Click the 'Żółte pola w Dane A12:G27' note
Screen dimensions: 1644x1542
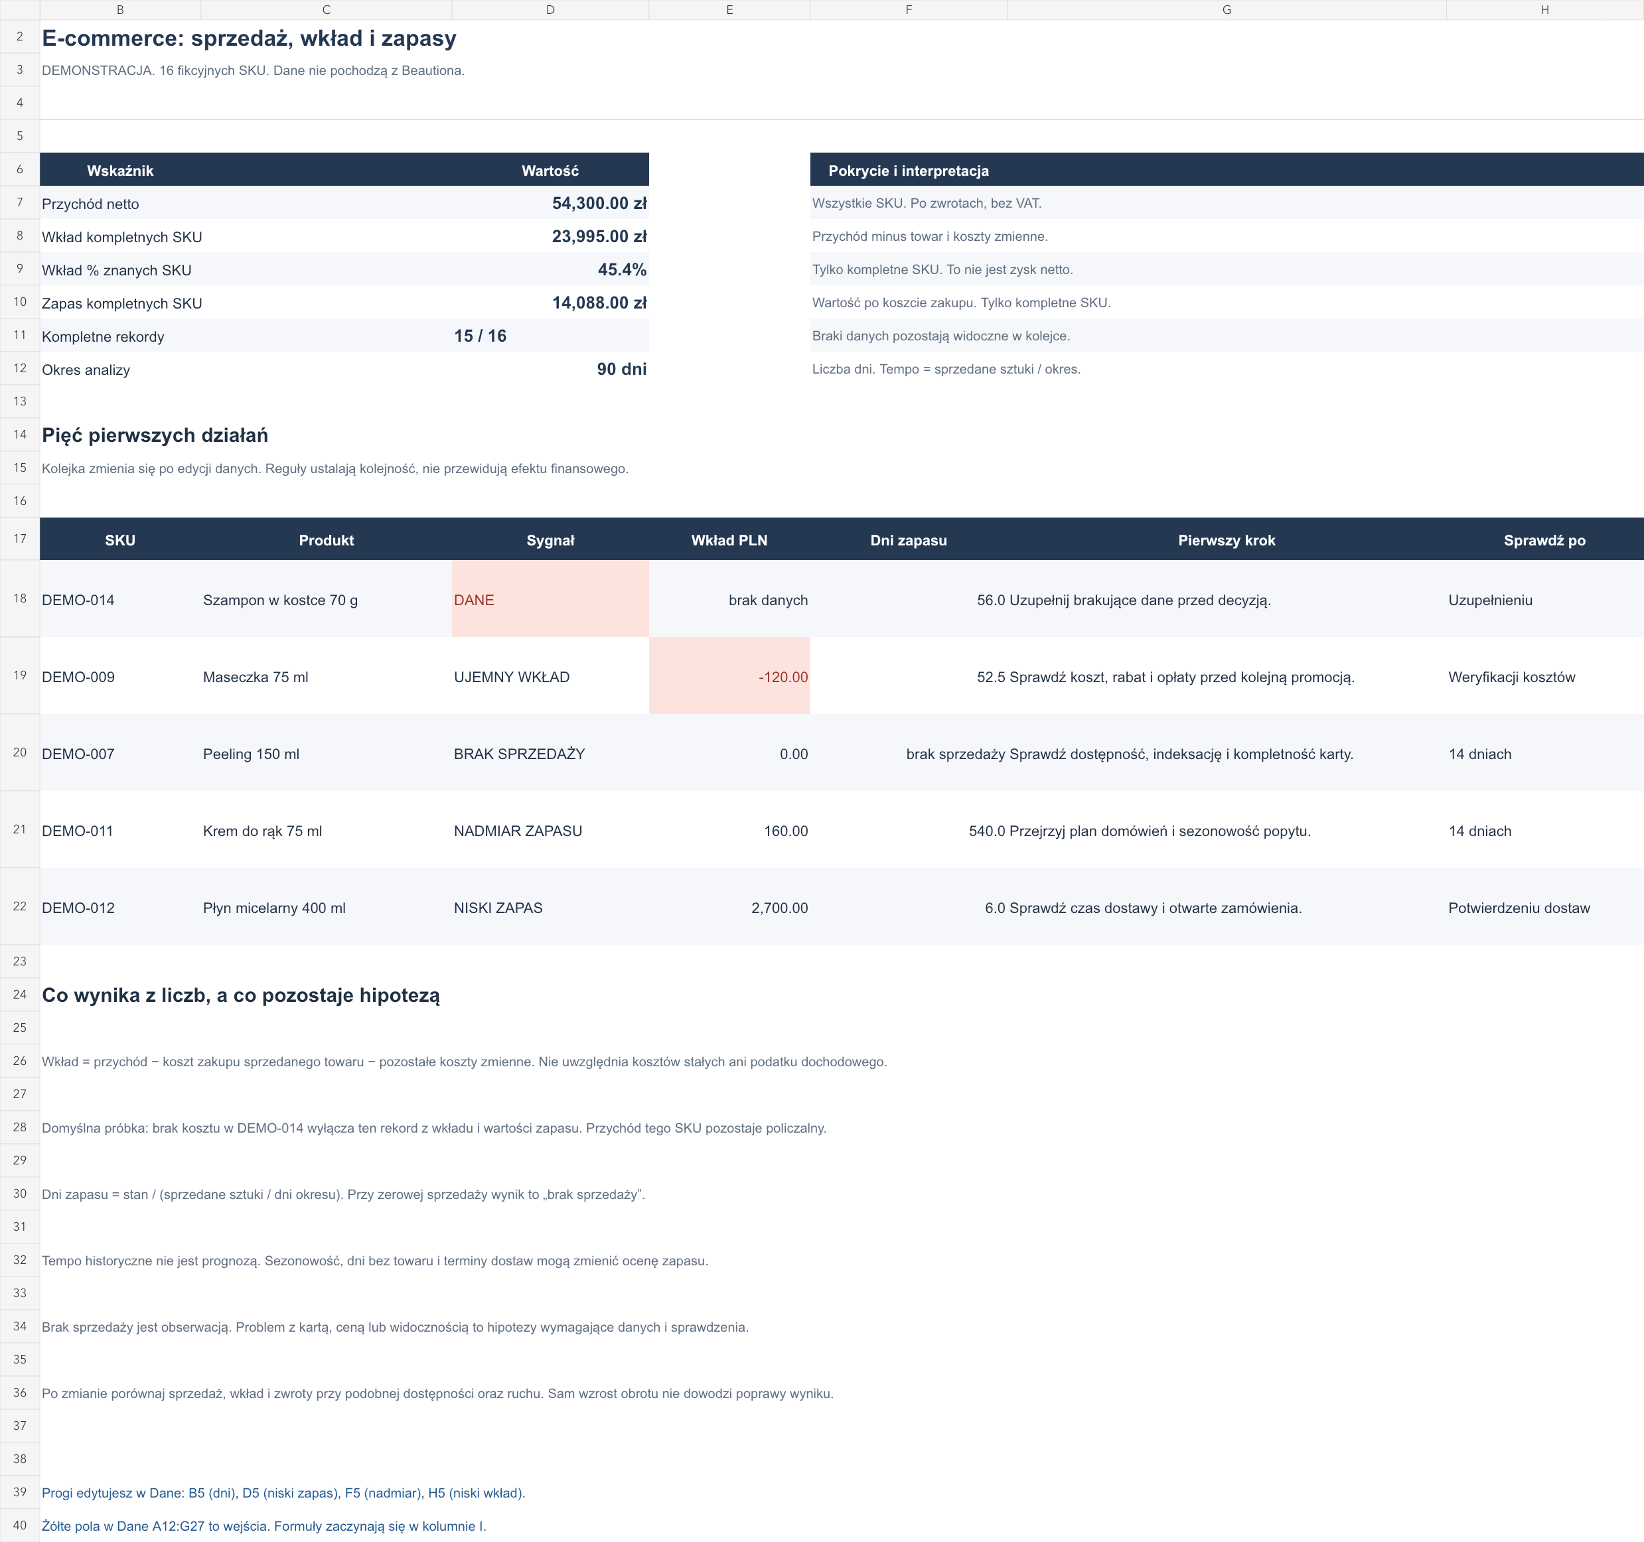(x=263, y=1525)
